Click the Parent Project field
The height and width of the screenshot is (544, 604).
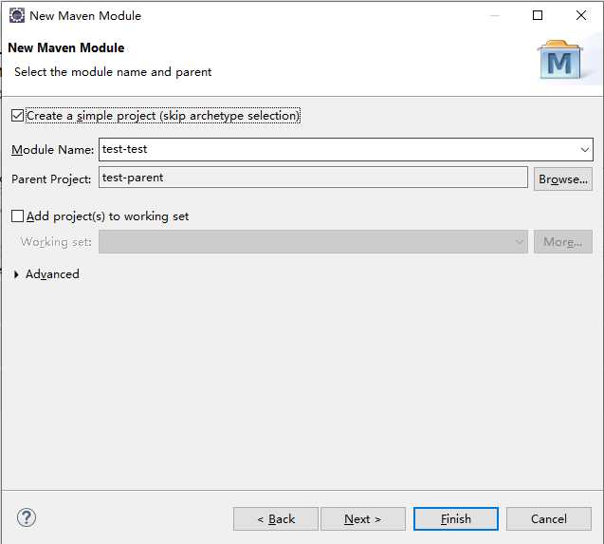313,178
